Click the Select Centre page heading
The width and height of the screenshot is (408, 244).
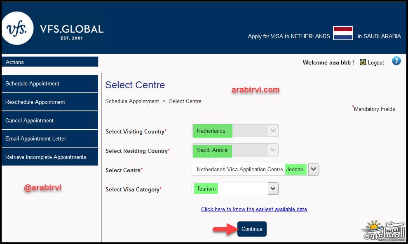(x=135, y=85)
